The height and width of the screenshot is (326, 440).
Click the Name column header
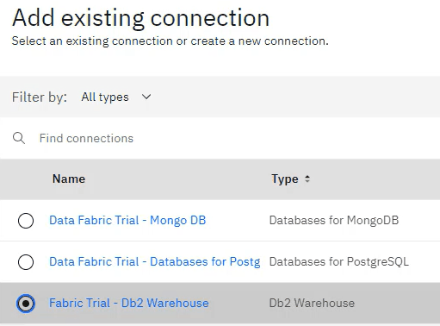click(69, 179)
